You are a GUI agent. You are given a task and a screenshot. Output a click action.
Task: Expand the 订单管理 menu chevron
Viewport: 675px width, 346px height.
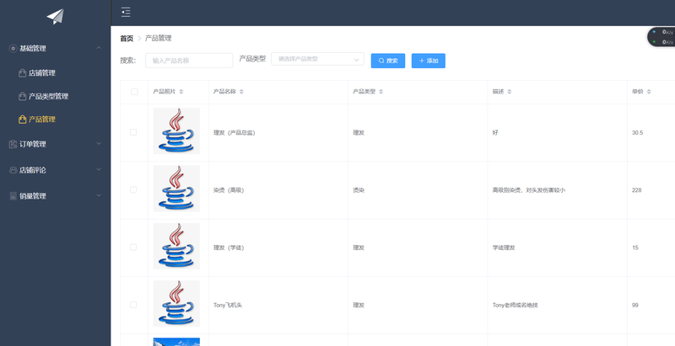coord(99,144)
